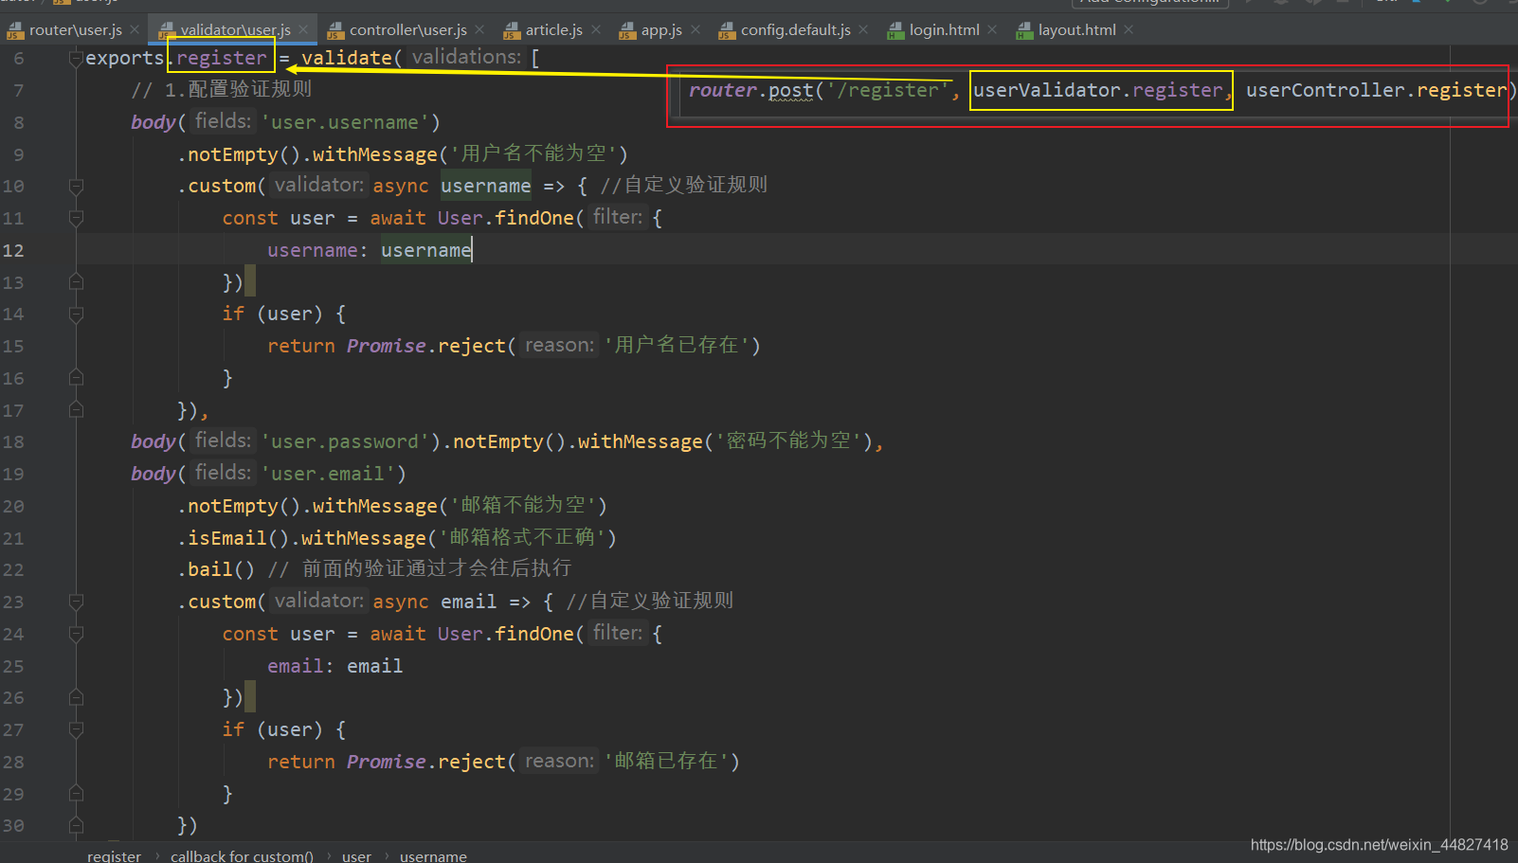The image size is (1518, 863).
Task: Close the config.default.js tab
Action: pos(863,30)
